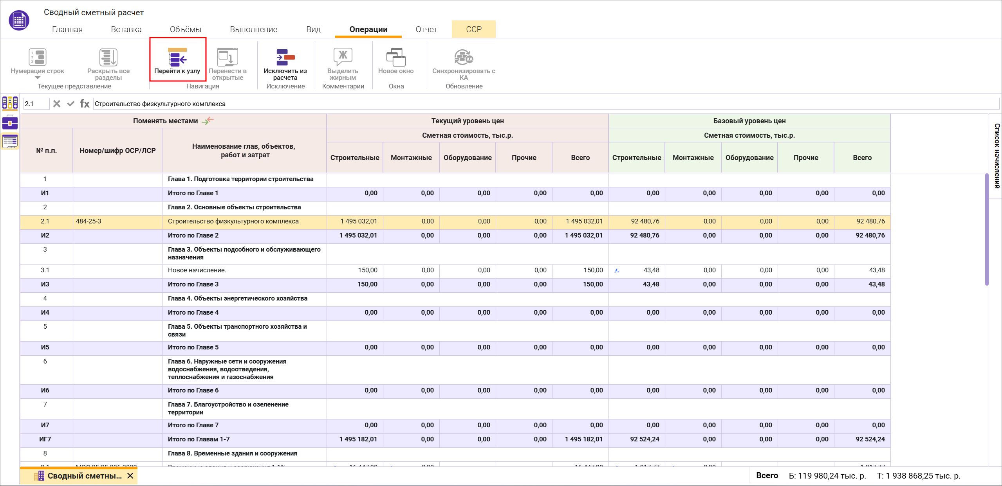This screenshot has width=1002, height=486.
Task: Click Синхронизировать с КА icon
Action: [464, 58]
